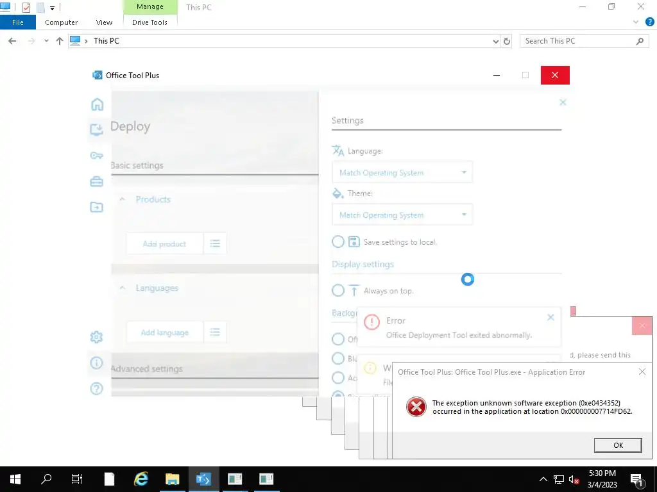Viewport: 657px width, 492px height.
Task: Click the muted volume tray icon
Action: click(x=574, y=480)
